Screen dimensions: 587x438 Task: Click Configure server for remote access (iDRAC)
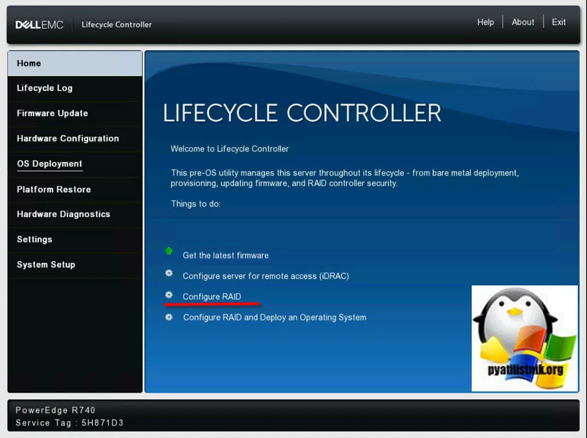[266, 276]
